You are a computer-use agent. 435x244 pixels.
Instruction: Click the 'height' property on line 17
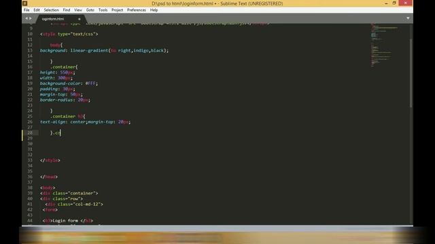(x=48, y=73)
